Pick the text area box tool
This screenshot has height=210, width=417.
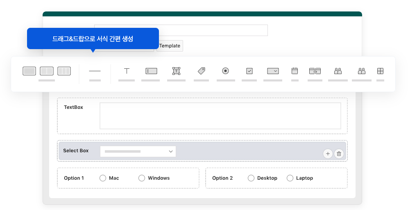[176, 71]
